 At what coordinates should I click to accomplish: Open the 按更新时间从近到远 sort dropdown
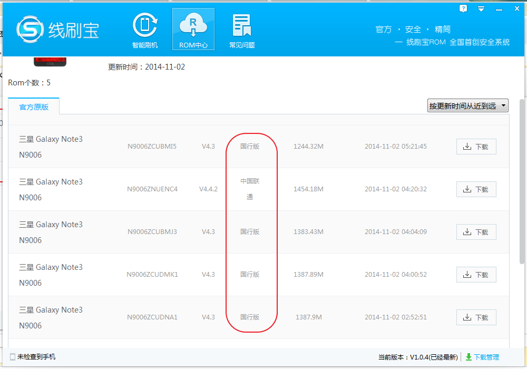(x=467, y=105)
